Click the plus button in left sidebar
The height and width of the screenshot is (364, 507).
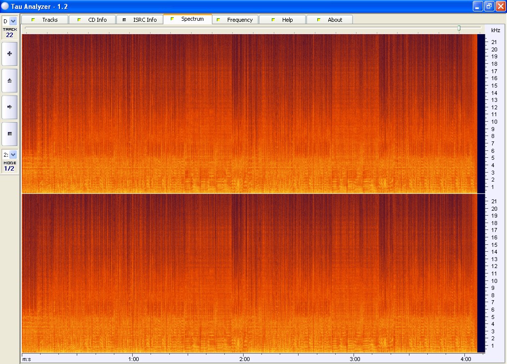tap(9, 53)
